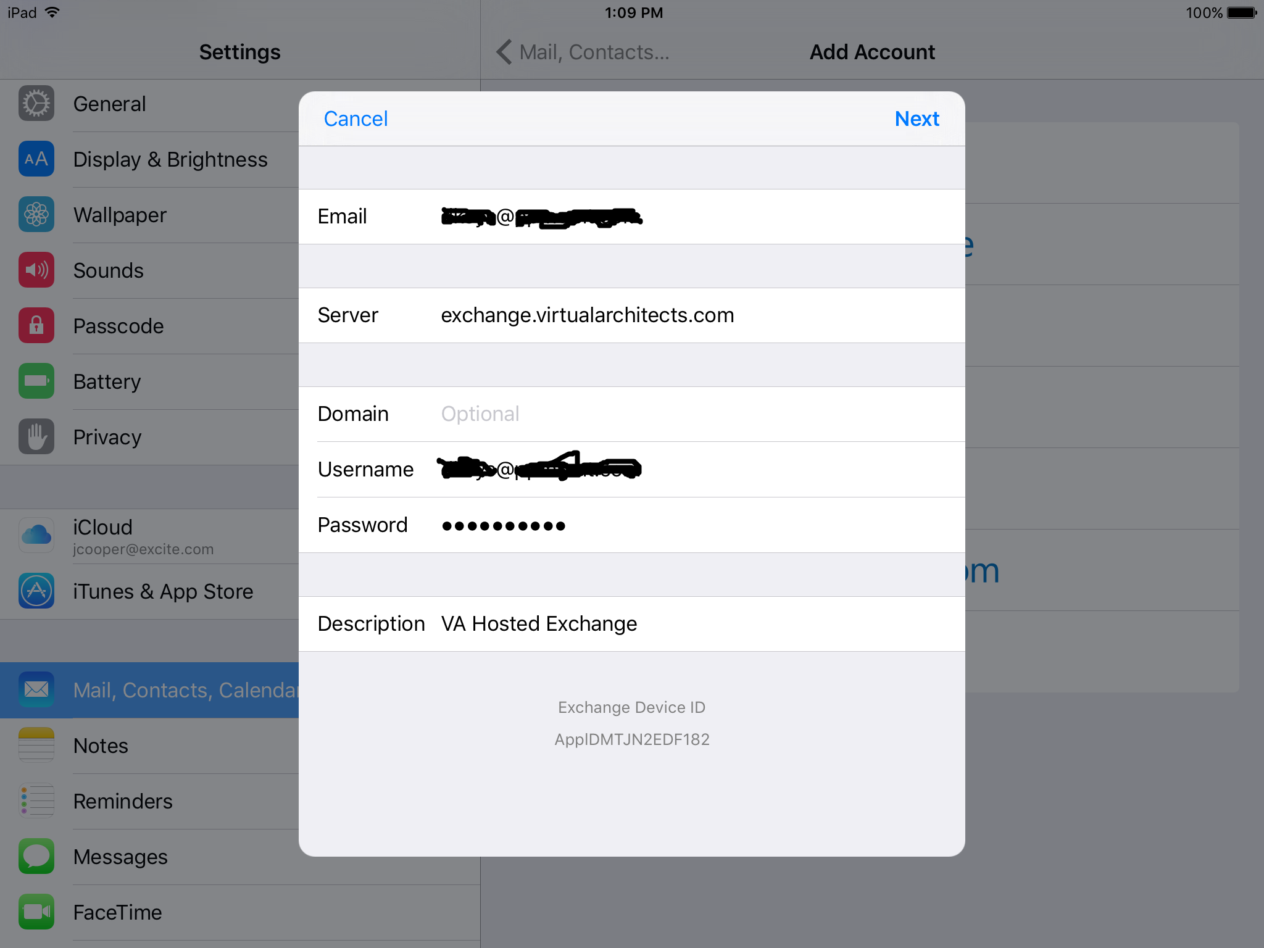Tap the Reminders list icon
Image resolution: width=1264 pixels, height=948 pixels.
(36, 801)
